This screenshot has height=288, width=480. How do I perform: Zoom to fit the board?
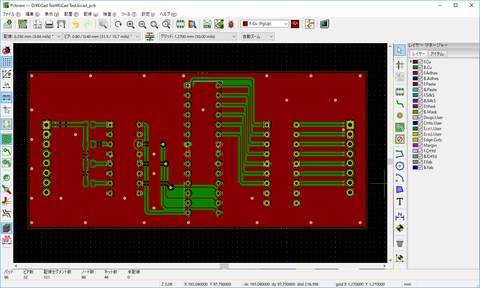pos(154,24)
